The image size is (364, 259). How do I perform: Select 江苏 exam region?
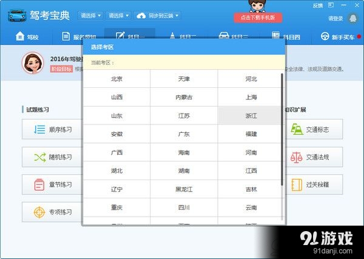point(184,116)
